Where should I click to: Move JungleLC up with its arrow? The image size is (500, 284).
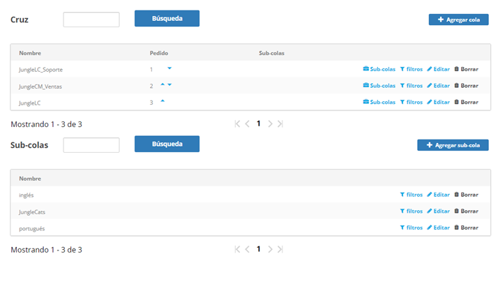pos(162,101)
